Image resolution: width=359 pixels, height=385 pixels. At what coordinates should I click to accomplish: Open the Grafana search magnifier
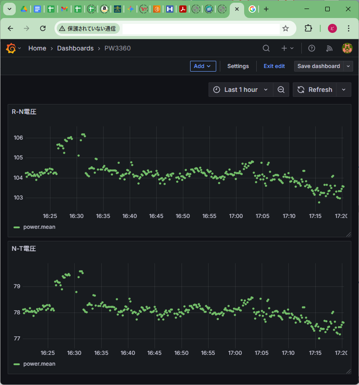(266, 48)
